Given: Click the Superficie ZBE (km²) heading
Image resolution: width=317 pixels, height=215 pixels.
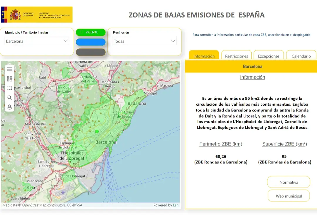Looking at the screenshot, I should [285, 144].
